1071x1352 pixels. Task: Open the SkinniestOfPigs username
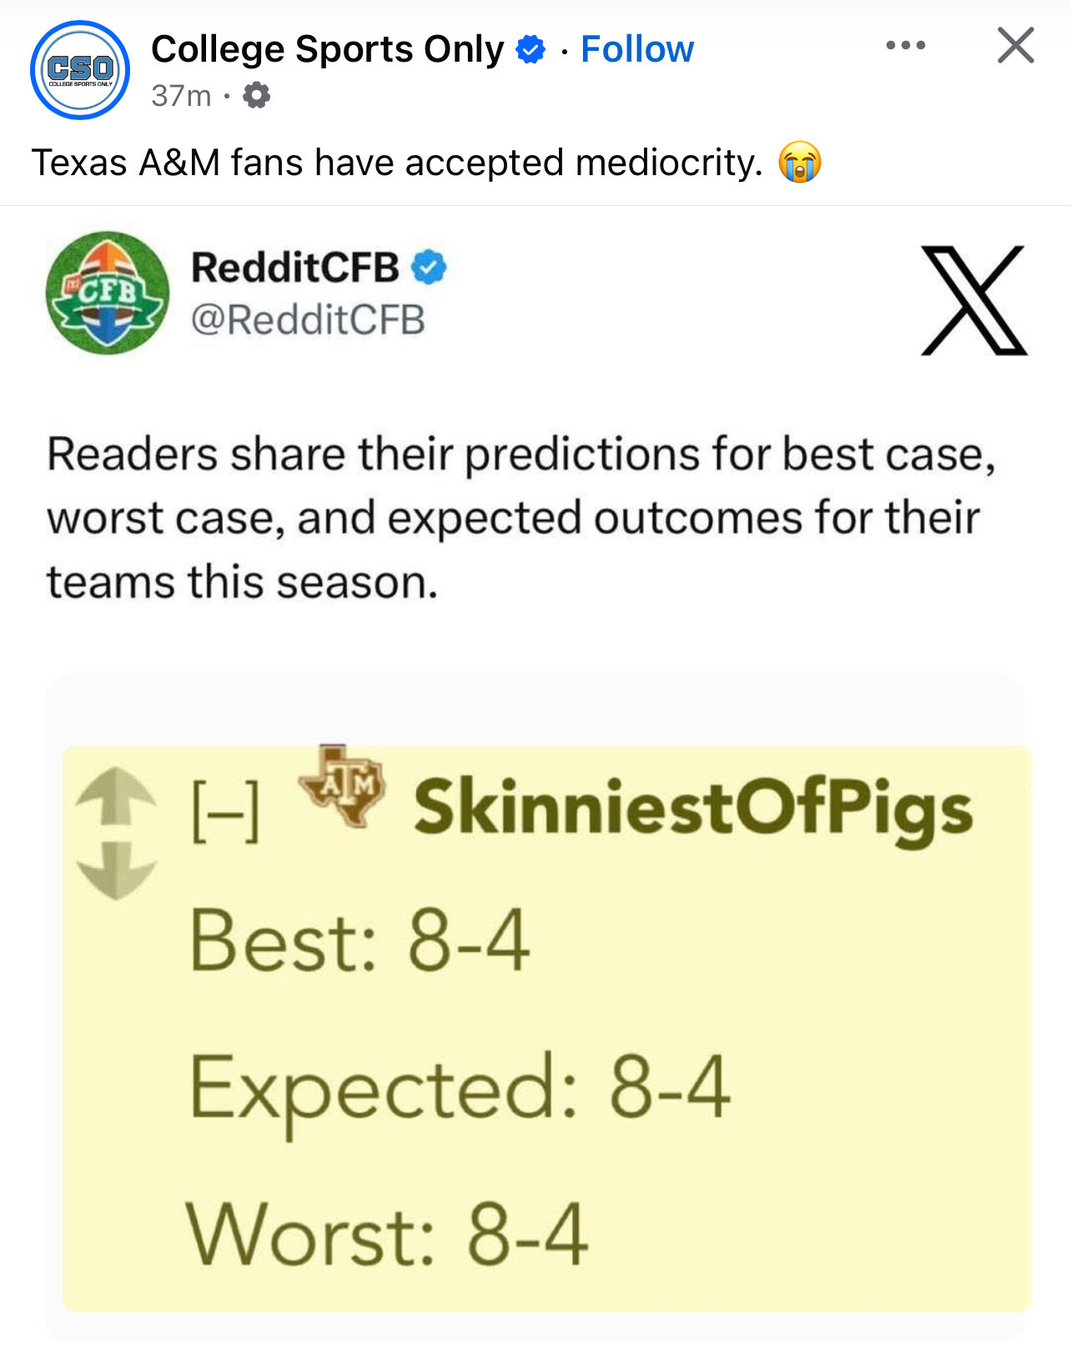click(693, 810)
